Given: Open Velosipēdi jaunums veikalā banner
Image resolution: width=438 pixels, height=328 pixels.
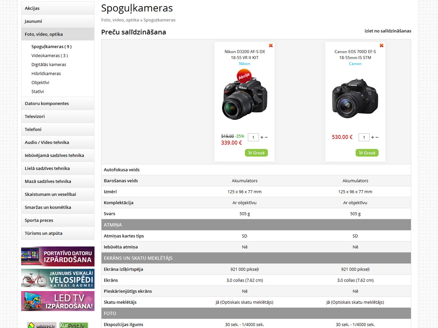Looking at the screenshot, I should coord(57,279).
